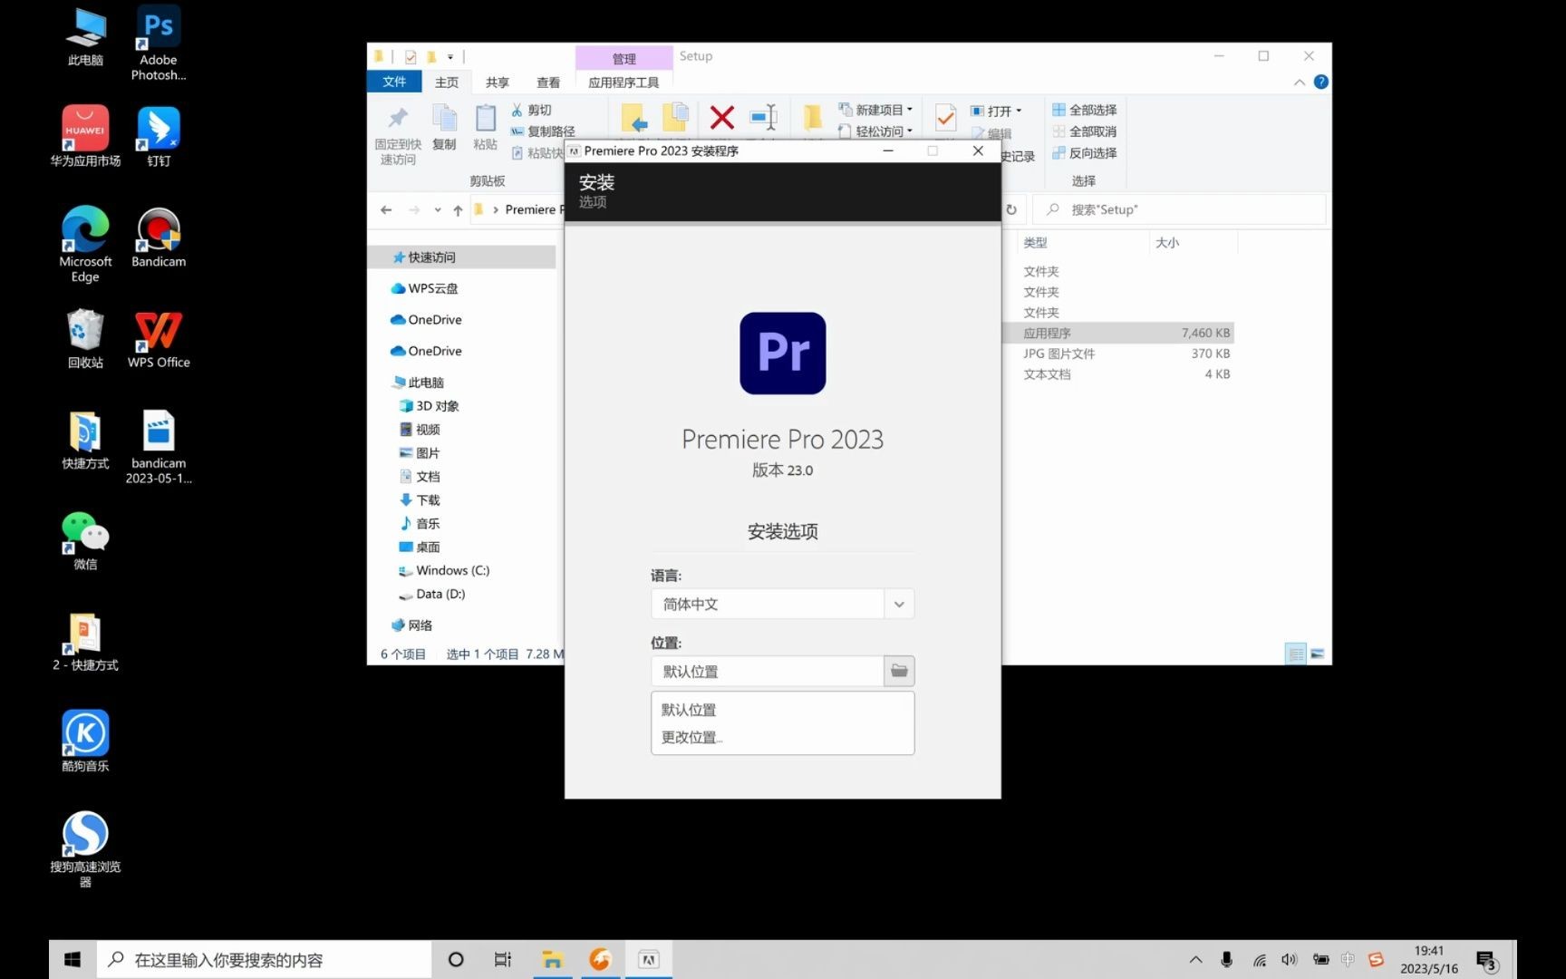Viewport: 1566px width, 979px height.
Task: Open Adobe Photoshop desktop shortcut
Action: coord(159,43)
